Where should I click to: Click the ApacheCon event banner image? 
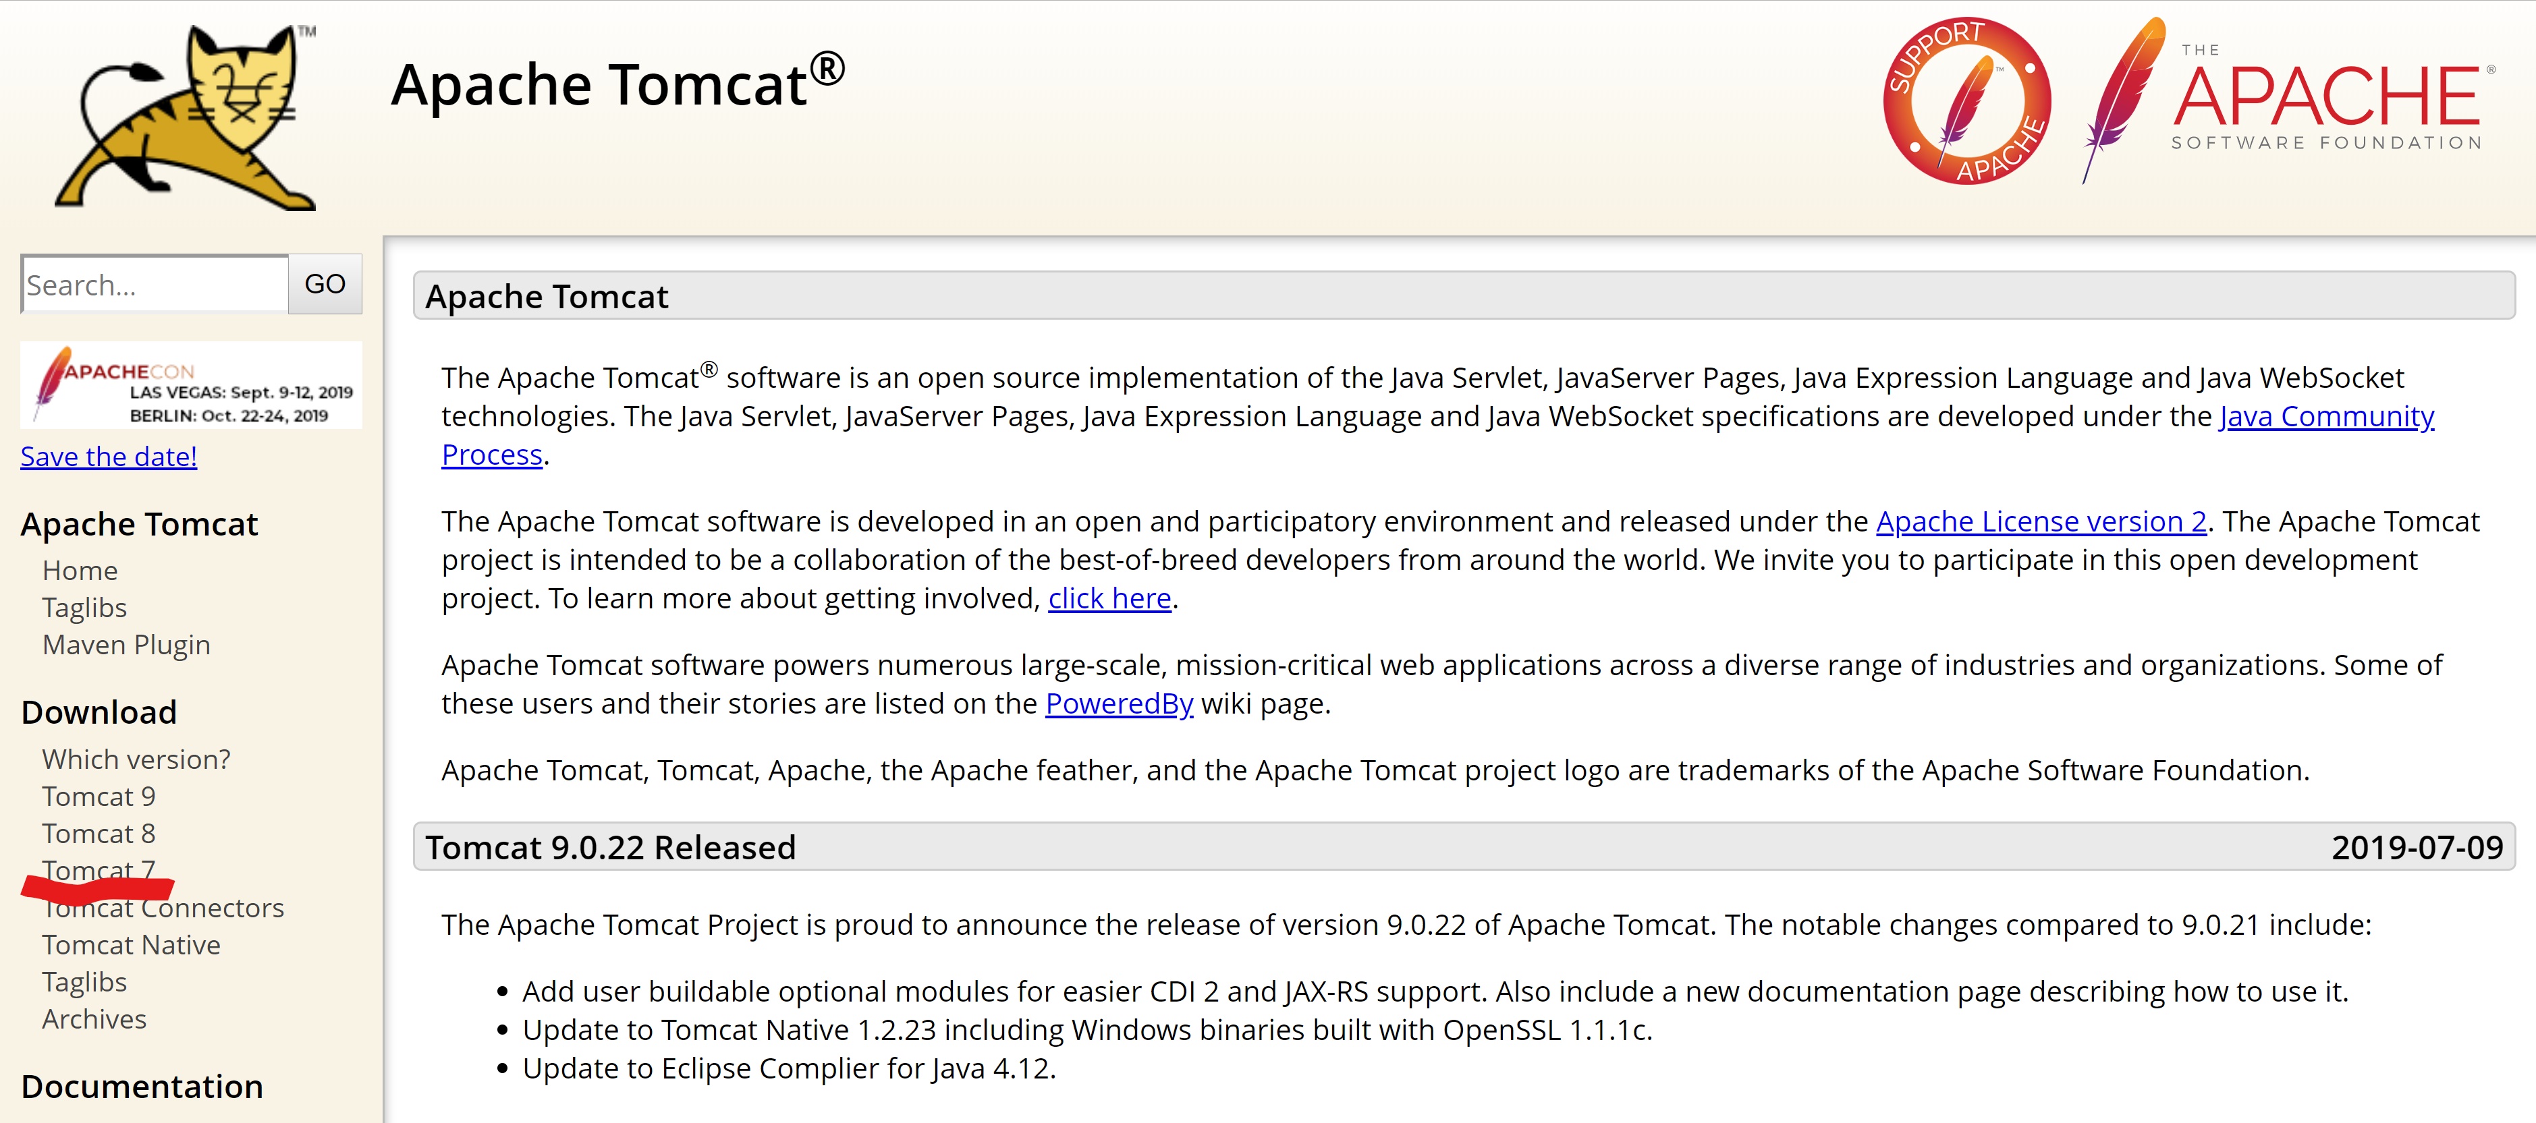pyautogui.click(x=191, y=385)
